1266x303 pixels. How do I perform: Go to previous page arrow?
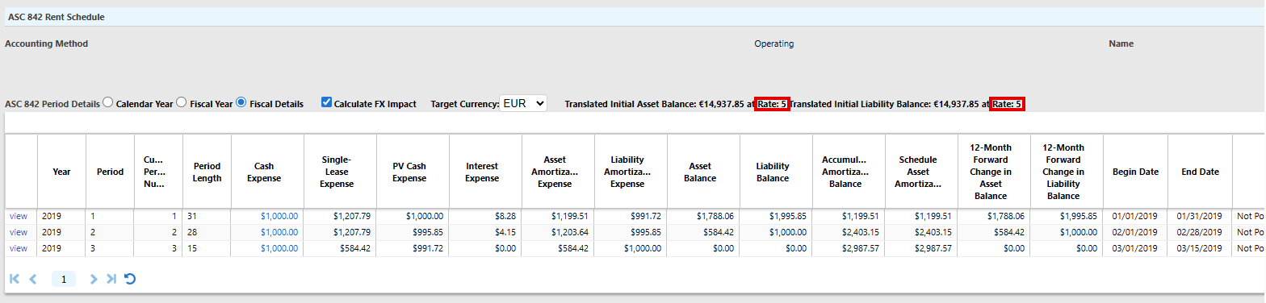(33, 279)
